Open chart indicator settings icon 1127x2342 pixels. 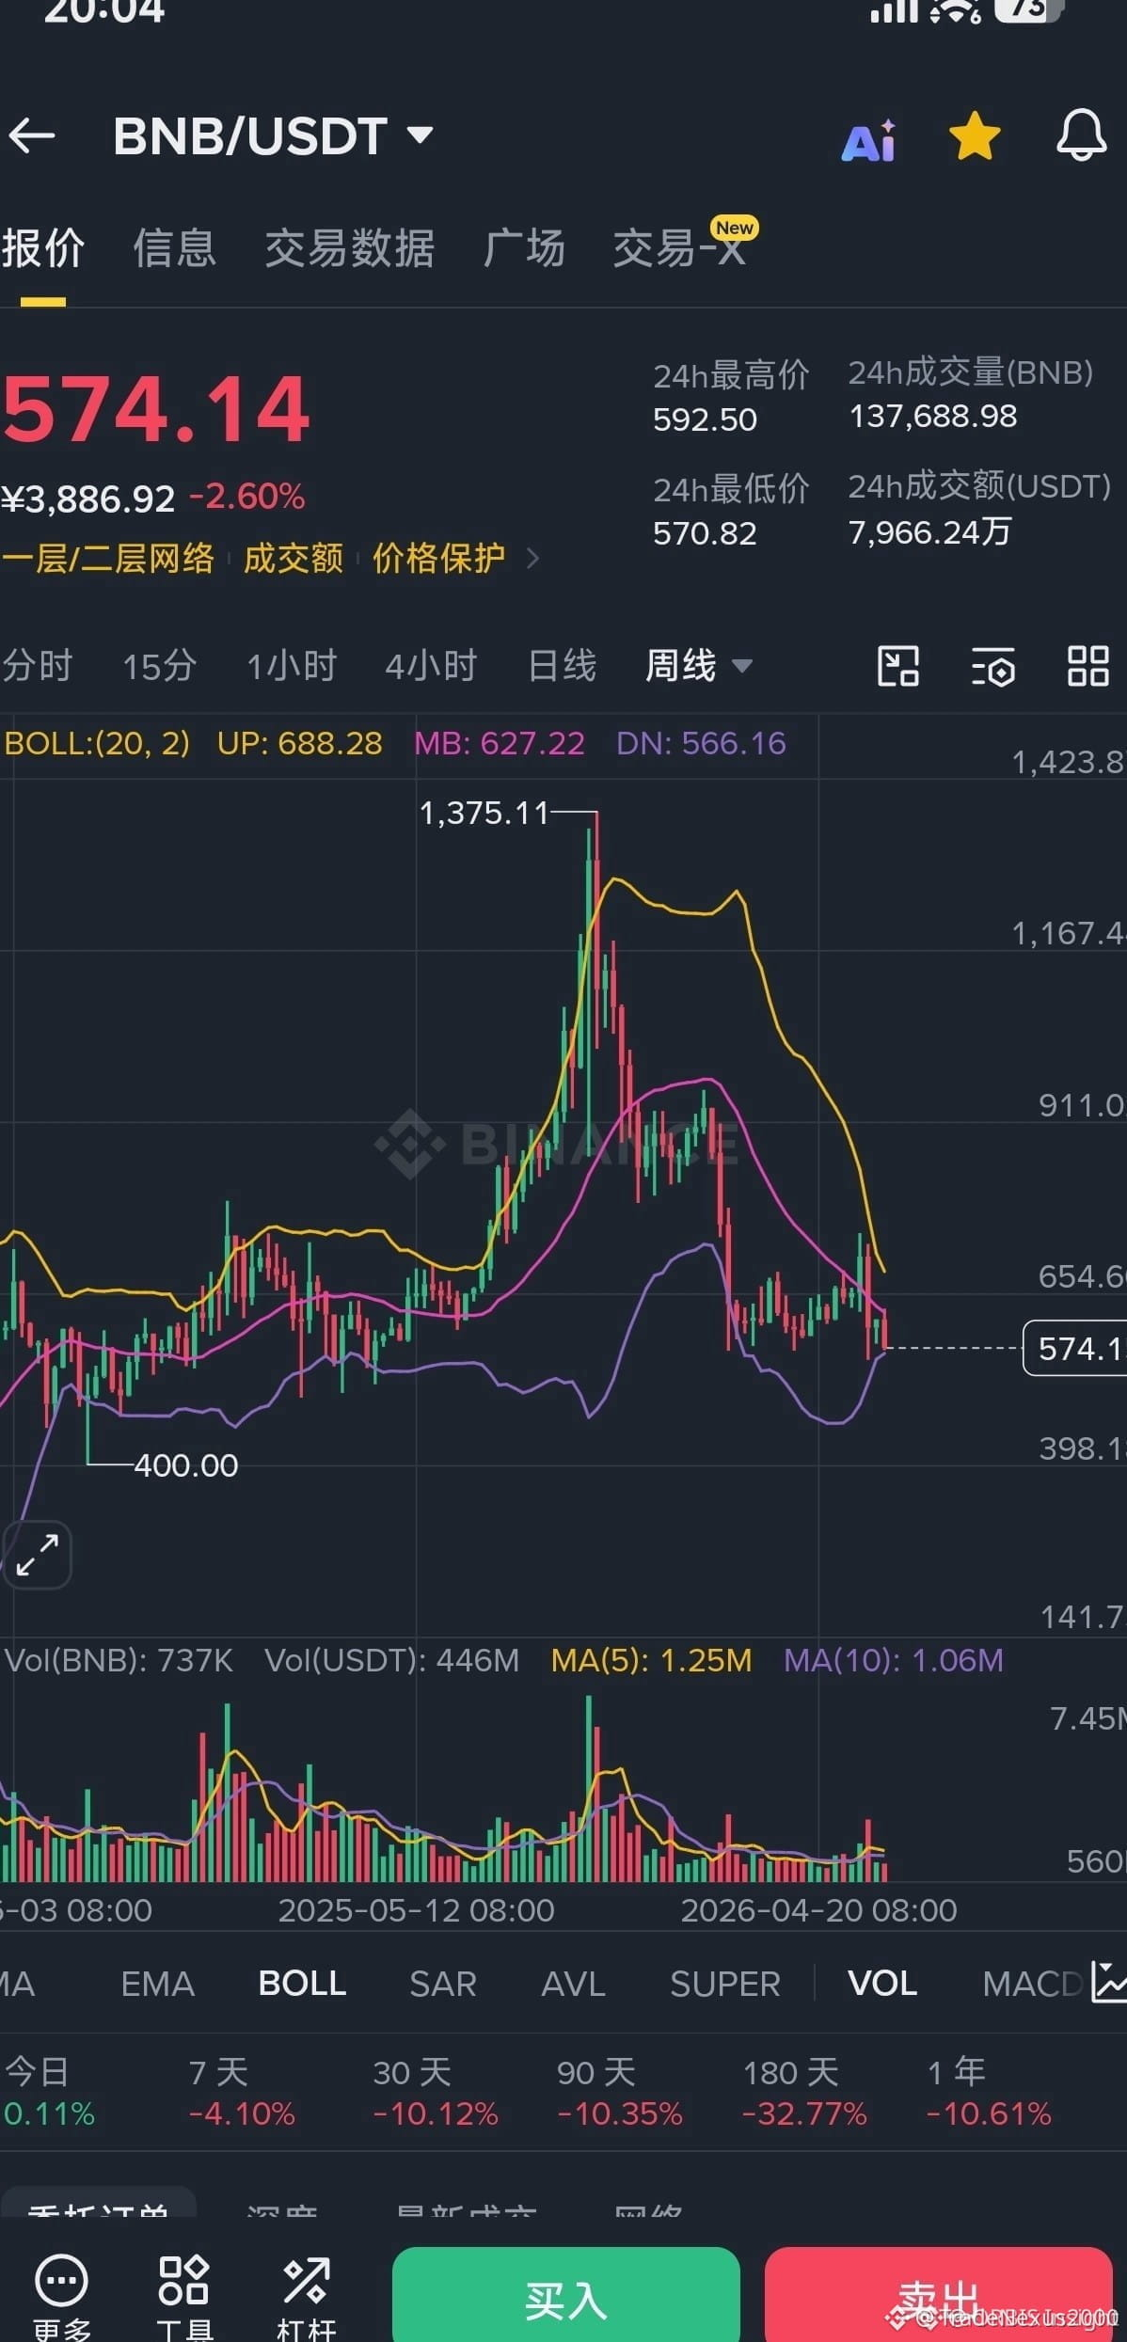point(992,667)
